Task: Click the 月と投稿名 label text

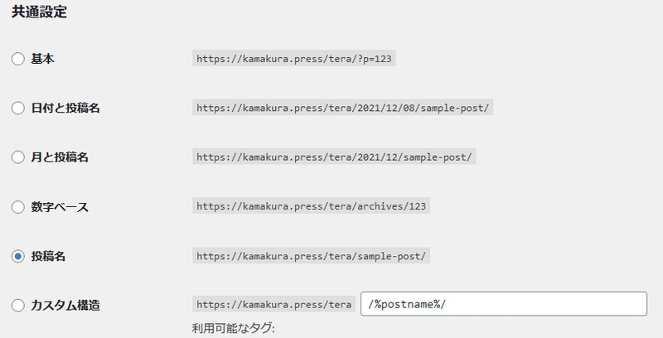Action: pyautogui.click(x=60, y=157)
